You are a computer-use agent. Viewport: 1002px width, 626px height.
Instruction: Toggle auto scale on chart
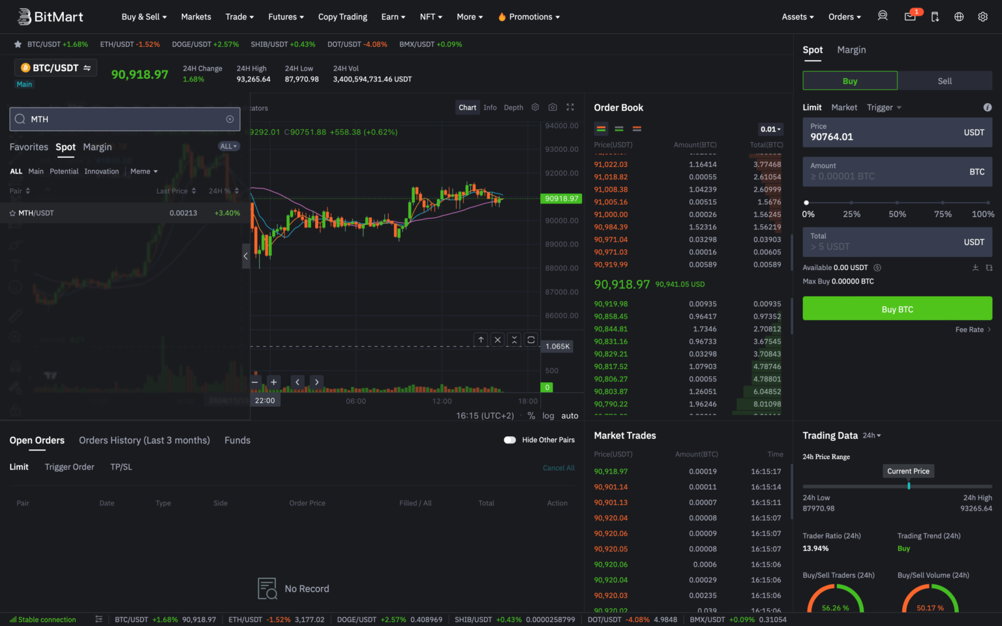(x=569, y=415)
